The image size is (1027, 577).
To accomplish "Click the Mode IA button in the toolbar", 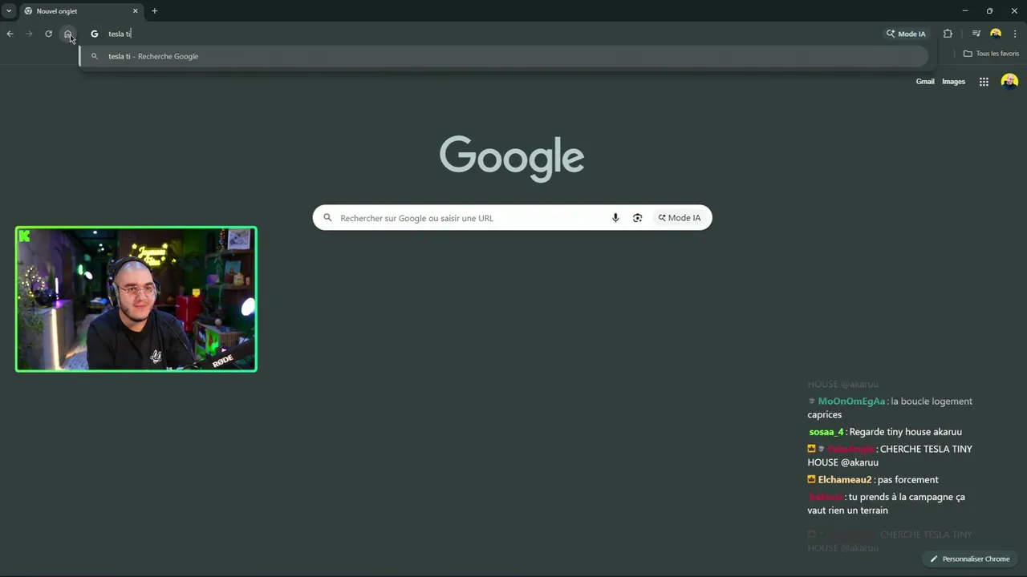I will click(x=906, y=34).
